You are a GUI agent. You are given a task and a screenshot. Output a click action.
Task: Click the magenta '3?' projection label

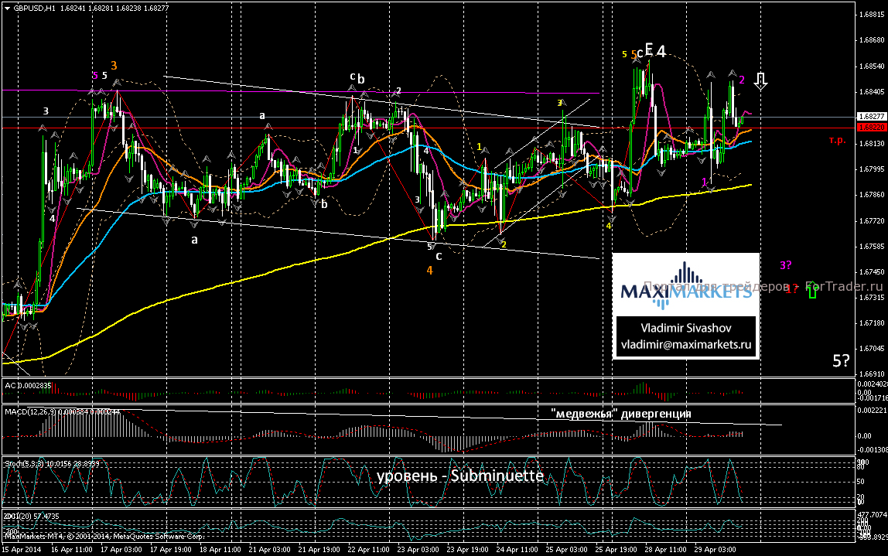785,265
